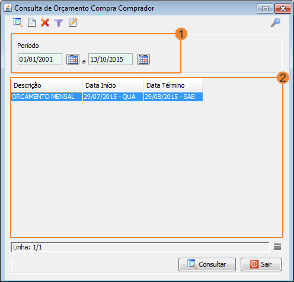
Task: Maximize the Consulta de Orçamento window
Action: coord(265,8)
